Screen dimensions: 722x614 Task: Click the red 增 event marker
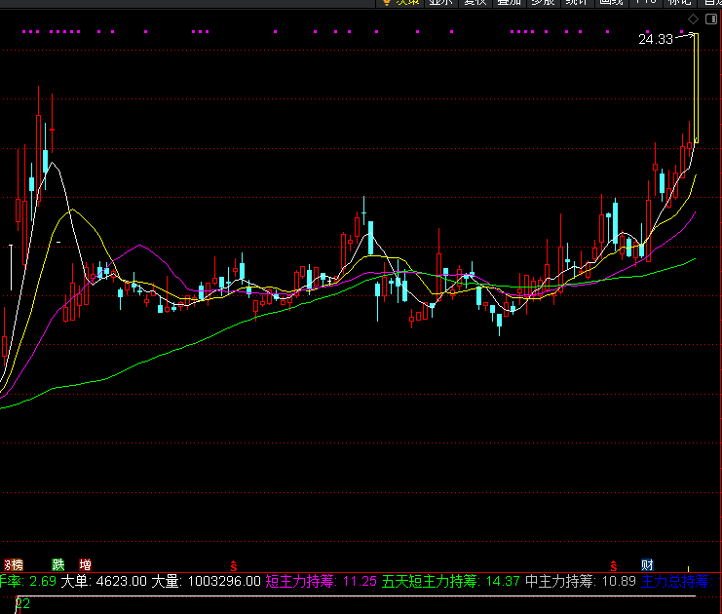tap(86, 564)
